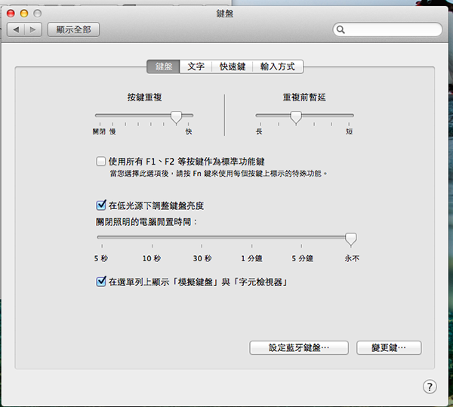The width and height of the screenshot is (453, 407).
Task: Uncheck 在低光源下調整鍵盤亮度 checkbox
Action: click(101, 205)
